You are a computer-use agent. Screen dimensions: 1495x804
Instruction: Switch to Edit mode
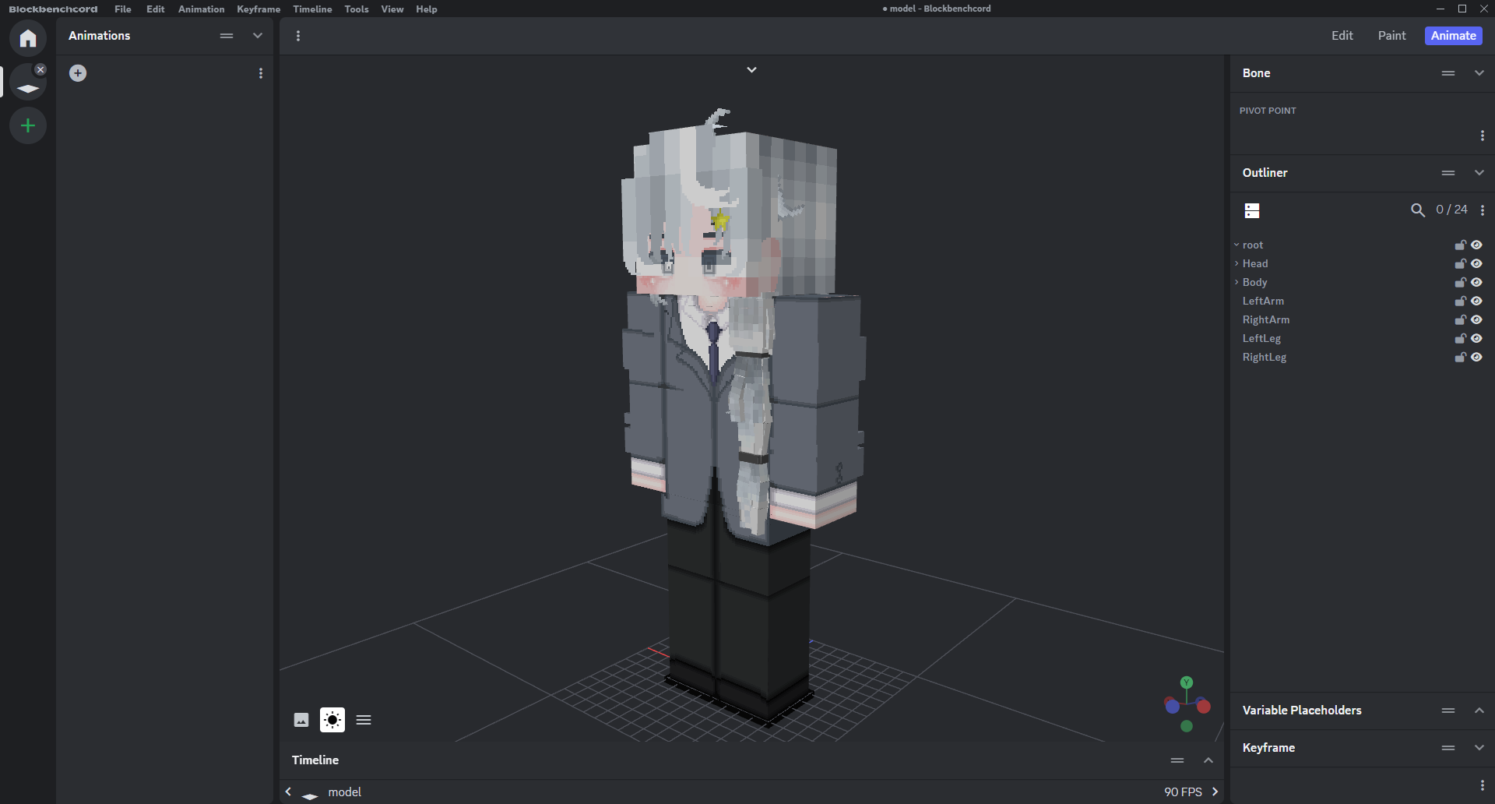(x=1342, y=36)
